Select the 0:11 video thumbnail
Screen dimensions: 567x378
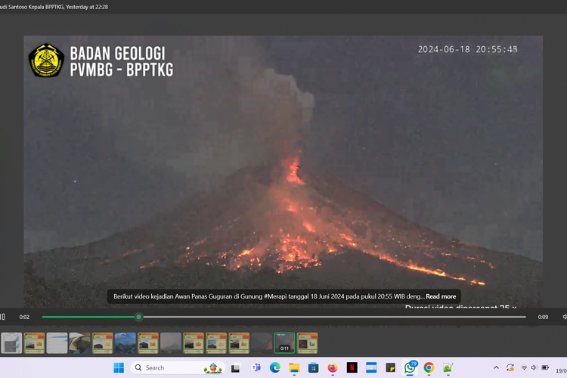[284, 343]
